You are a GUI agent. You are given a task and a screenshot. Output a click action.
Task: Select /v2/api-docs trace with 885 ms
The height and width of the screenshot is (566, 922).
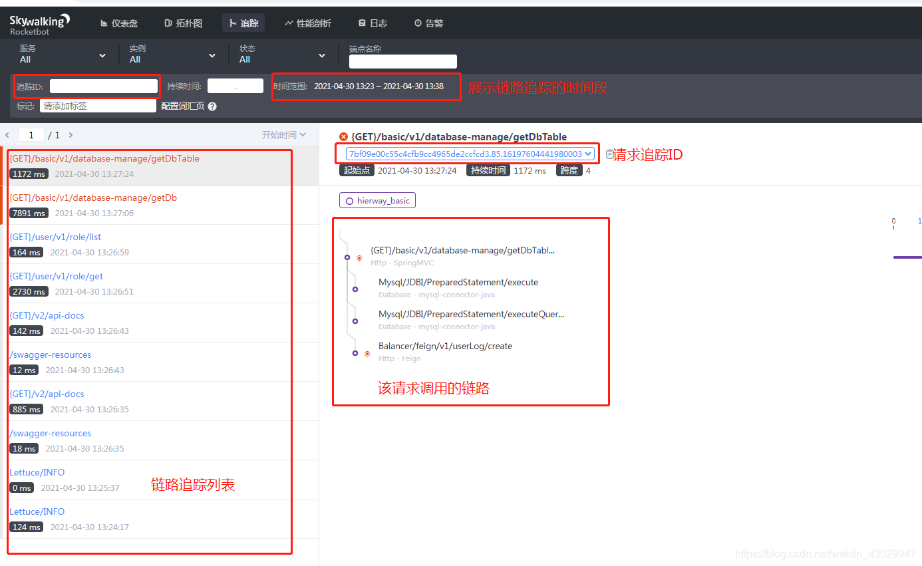160,401
